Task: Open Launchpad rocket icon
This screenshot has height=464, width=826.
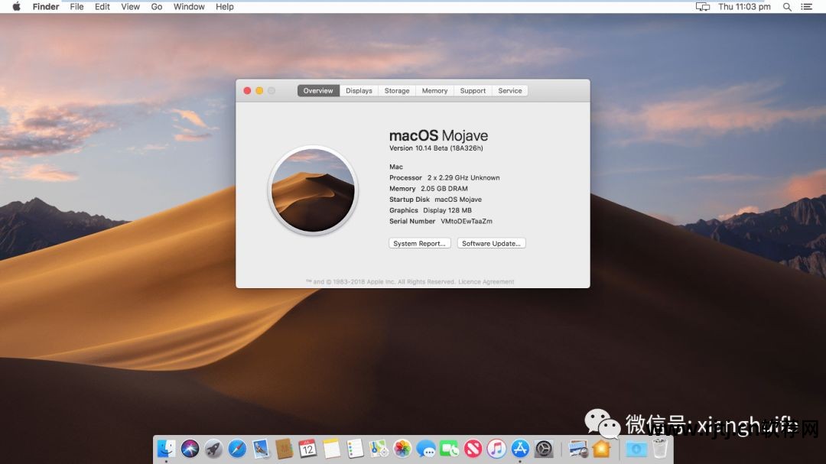Action: 213,449
